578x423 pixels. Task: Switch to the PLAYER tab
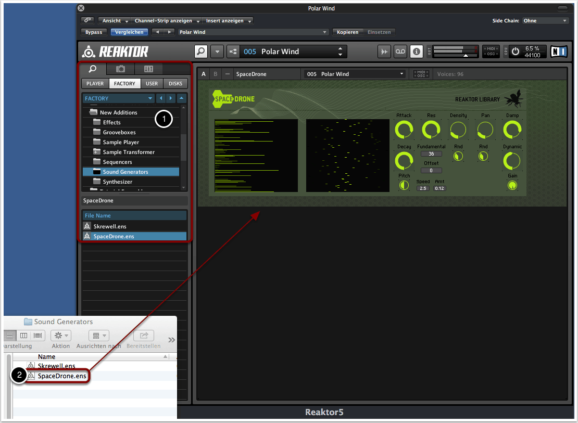(95, 83)
